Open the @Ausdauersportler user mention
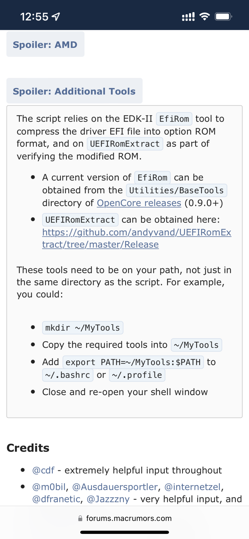Screen dimensions: 249x539 point(115,487)
